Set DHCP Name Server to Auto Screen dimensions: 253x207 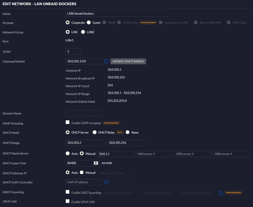coord(68,153)
